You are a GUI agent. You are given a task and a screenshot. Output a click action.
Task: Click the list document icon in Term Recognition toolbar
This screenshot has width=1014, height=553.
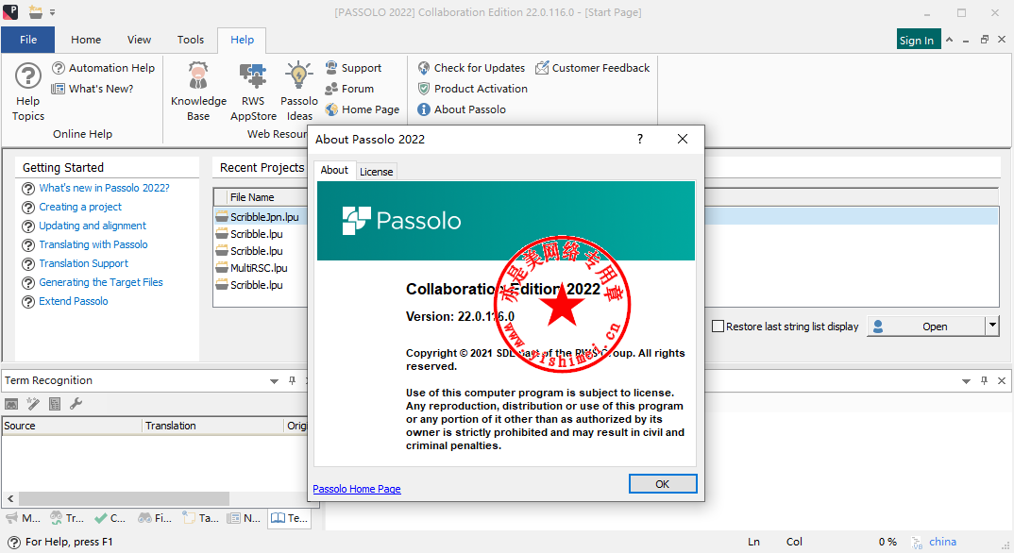pos(55,405)
